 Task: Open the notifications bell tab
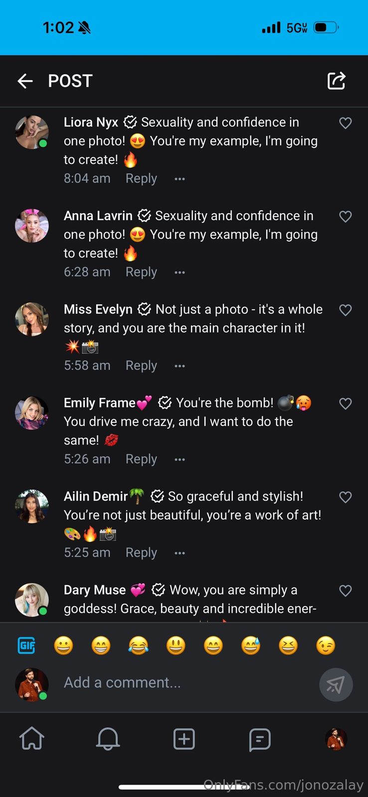tap(108, 739)
